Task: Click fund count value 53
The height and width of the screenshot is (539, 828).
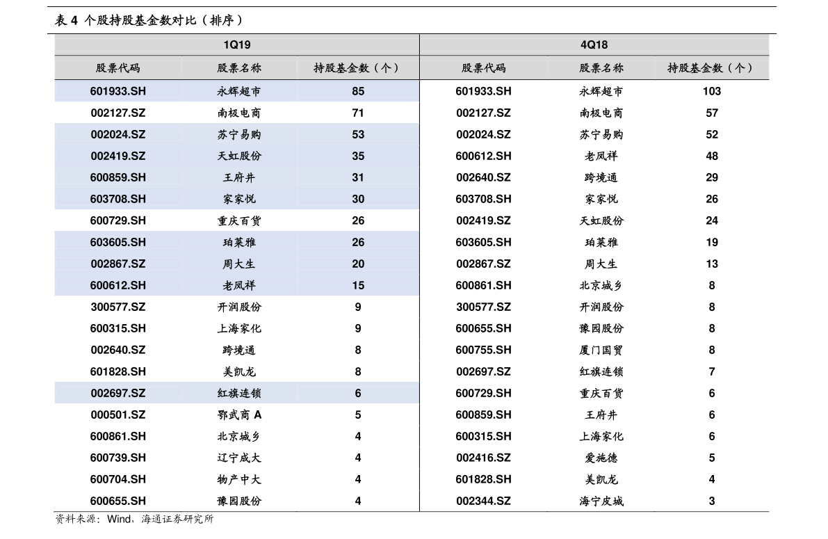Action: 358,135
